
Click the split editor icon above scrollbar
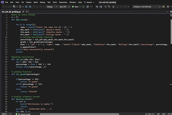171,15
